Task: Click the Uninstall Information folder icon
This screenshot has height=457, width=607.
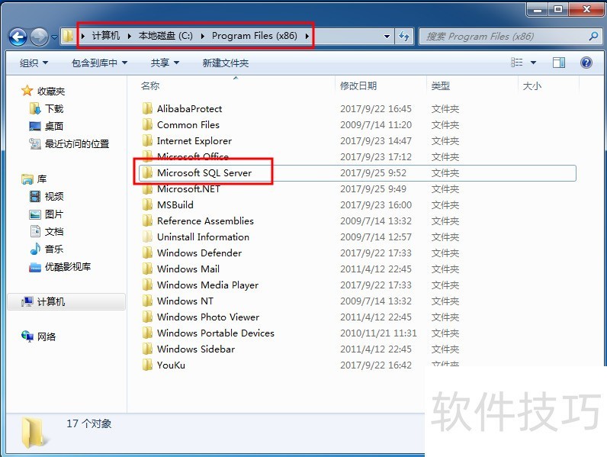Action: (x=147, y=237)
